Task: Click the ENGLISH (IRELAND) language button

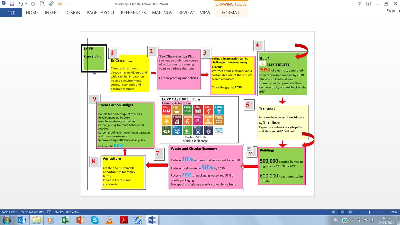Action: point(67,212)
